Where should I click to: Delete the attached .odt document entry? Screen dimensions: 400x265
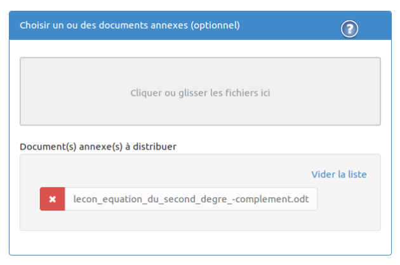[x=53, y=199]
